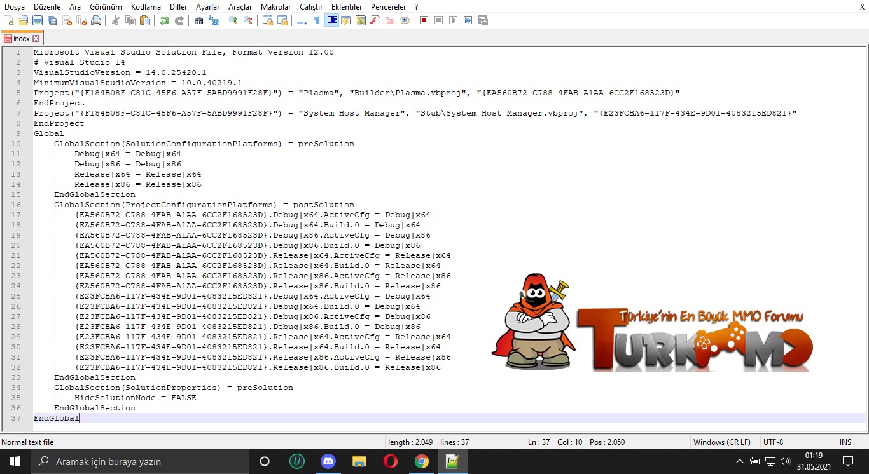This screenshot has height=474, width=869.
Task: Click the Print icon in toolbar
Action: click(95, 20)
